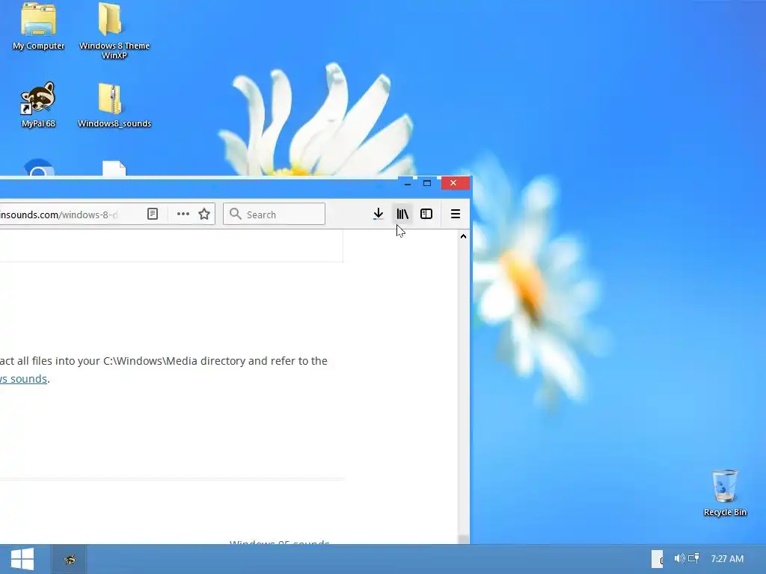
Task: Close the browser with red X
Action: pyautogui.click(x=454, y=183)
